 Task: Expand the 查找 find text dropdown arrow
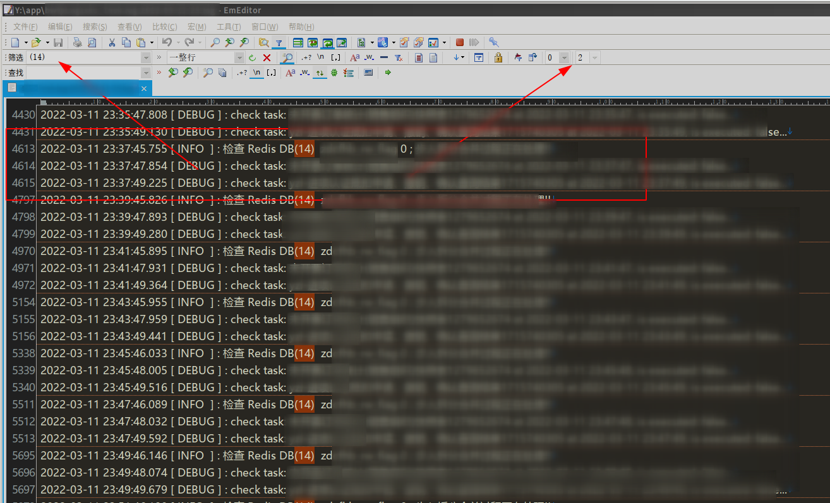[x=147, y=73]
